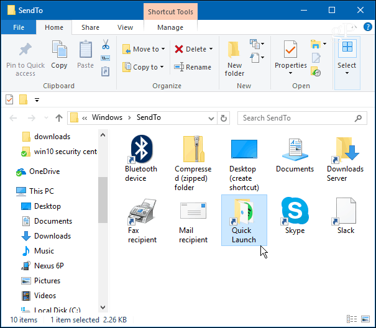The height and width of the screenshot is (328, 376).
Task: Select the Bluetooth device shortcut
Action: tap(141, 158)
